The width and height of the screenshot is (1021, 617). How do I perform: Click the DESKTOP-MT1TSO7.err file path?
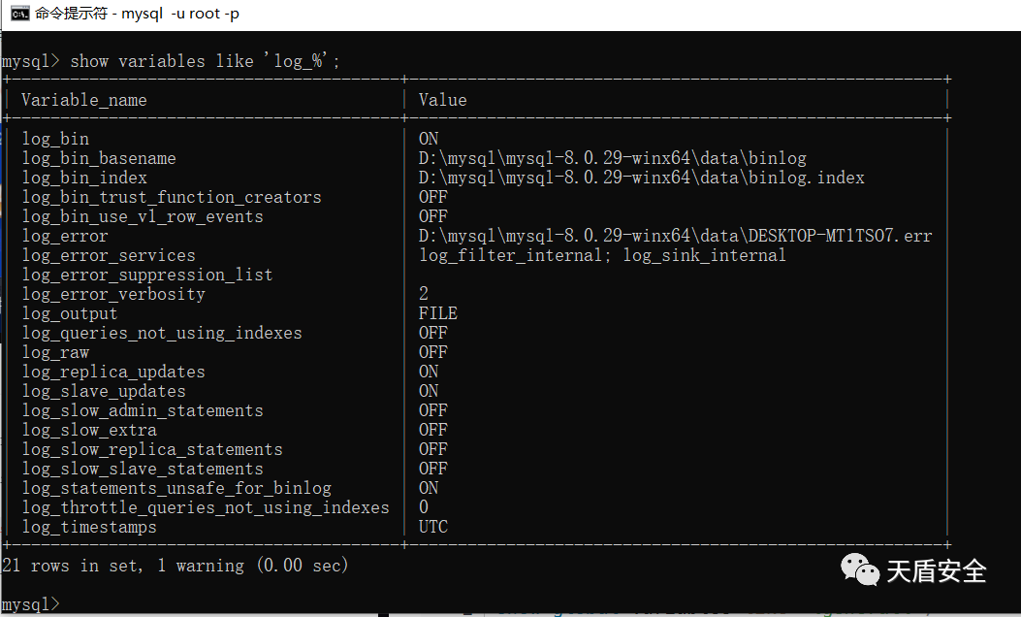(675, 236)
